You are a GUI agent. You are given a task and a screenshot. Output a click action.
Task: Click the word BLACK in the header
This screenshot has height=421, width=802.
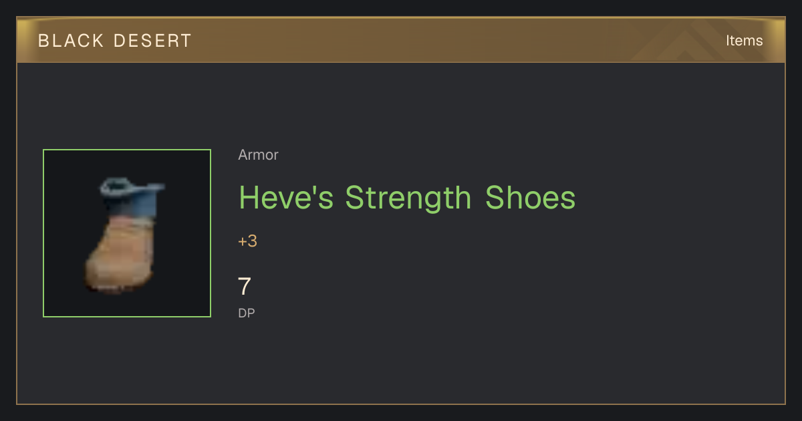click(x=71, y=41)
